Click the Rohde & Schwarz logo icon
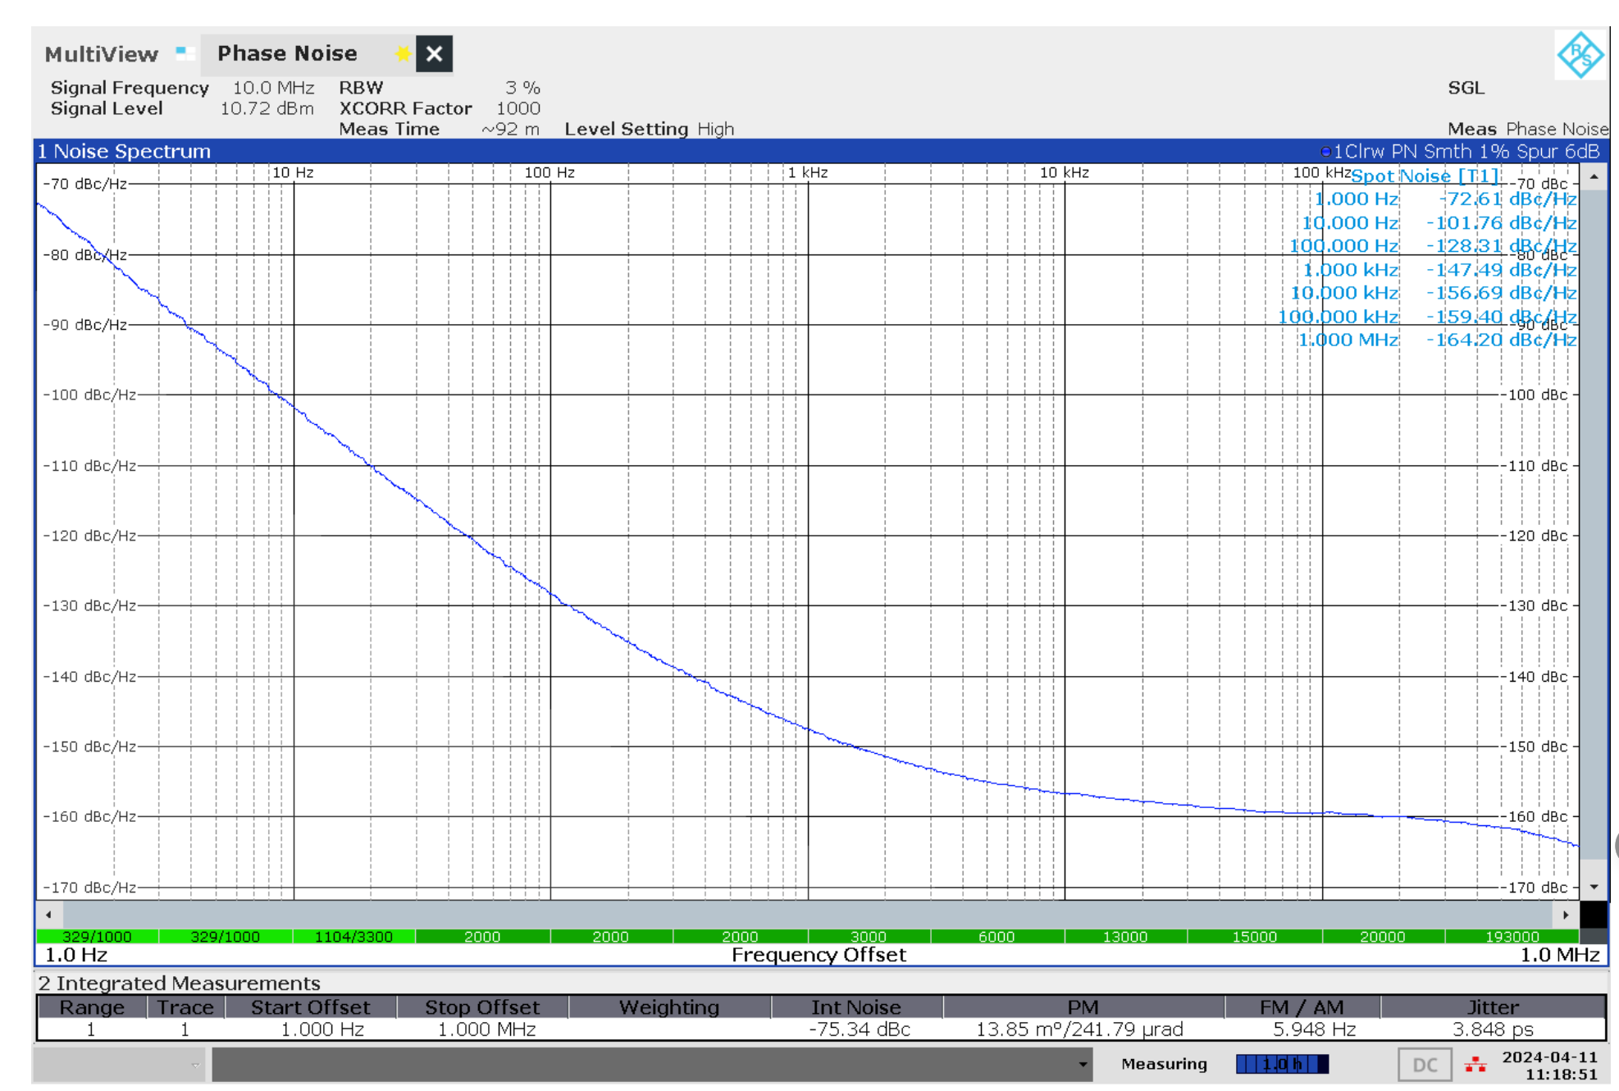This screenshot has height=1091, width=1619. [1580, 55]
